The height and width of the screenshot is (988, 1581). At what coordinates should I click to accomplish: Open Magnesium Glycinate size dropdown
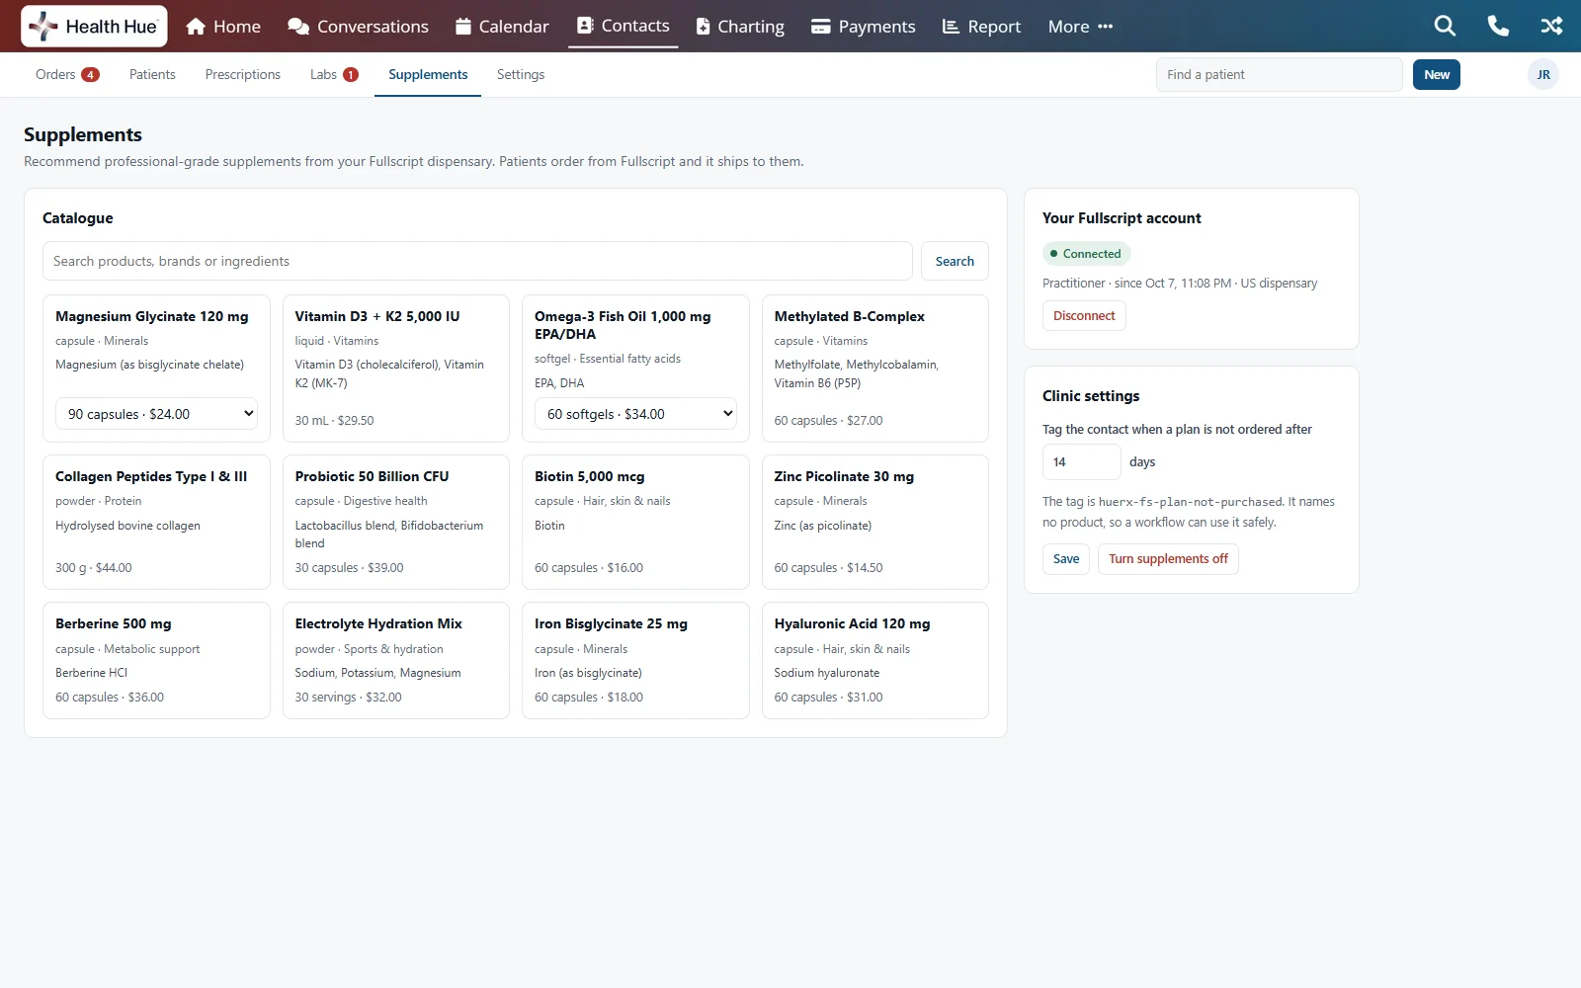(156, 414)
